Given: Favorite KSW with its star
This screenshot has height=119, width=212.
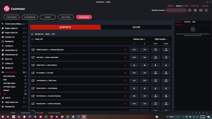Looking at the screenshot, I should click(25, 80).
